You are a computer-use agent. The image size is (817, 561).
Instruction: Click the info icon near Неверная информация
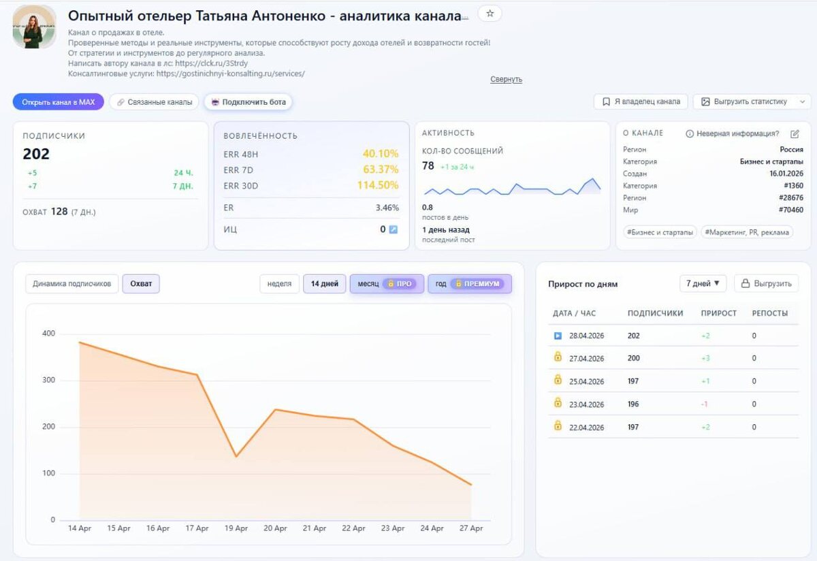coord(690,134)
